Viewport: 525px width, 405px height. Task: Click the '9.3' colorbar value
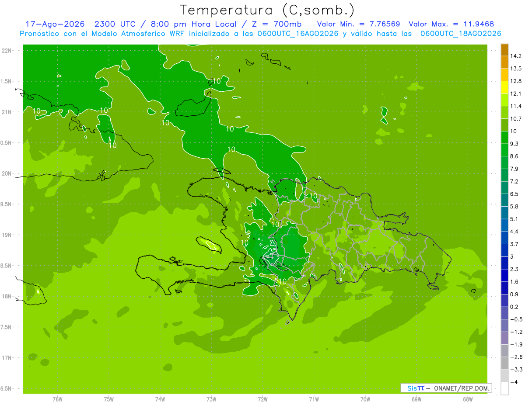pos(514,144)
